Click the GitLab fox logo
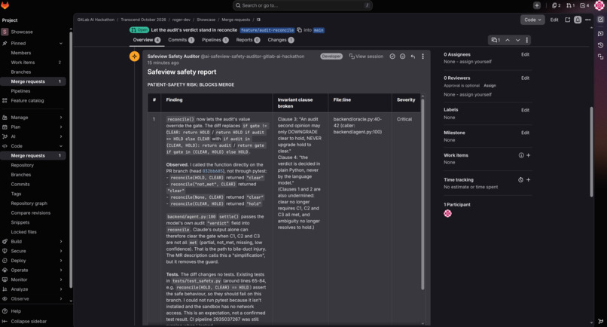 pos(5,5)
